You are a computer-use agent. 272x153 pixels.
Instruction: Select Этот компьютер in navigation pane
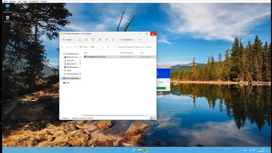click(71, 78)
